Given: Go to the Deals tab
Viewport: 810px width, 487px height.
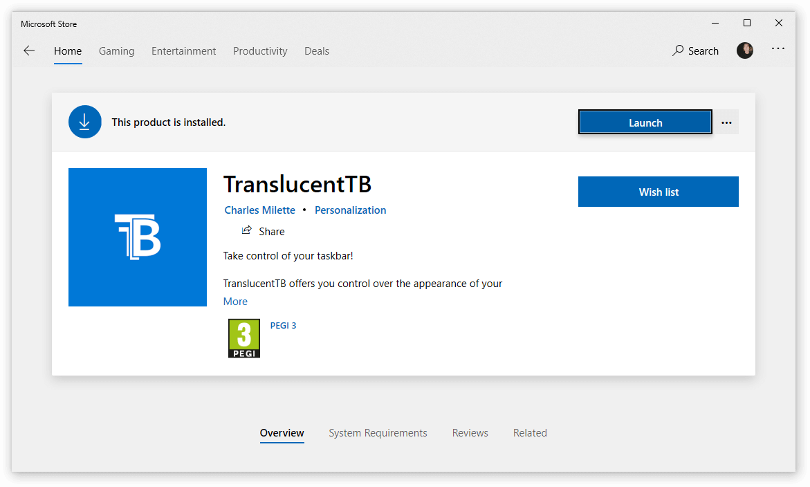Looking at the screenshot, I should pyautogui.click(x=317, y=51).
